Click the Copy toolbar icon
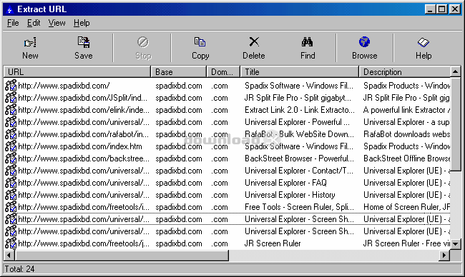The image size is (465, 277). tap(200, 42)
